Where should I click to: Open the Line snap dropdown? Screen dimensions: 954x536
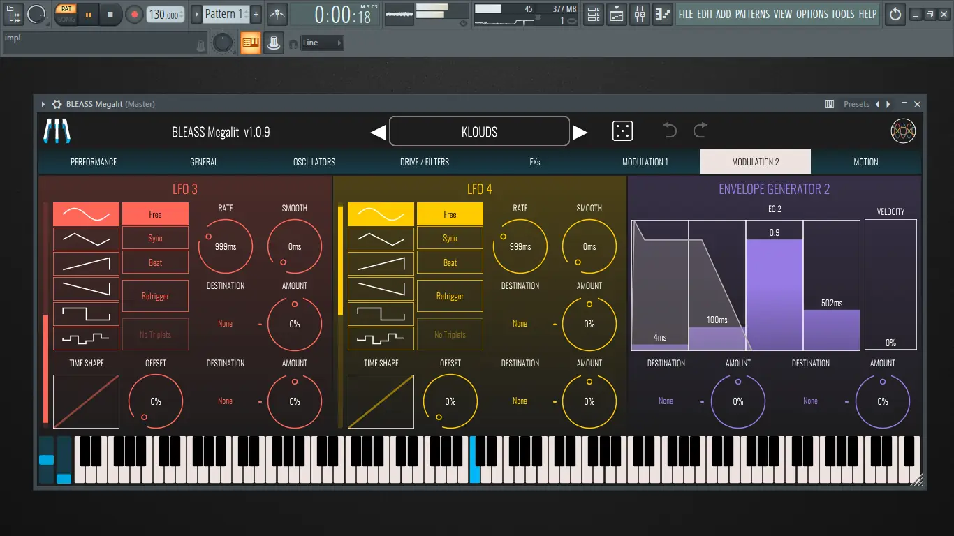(322, 43)
